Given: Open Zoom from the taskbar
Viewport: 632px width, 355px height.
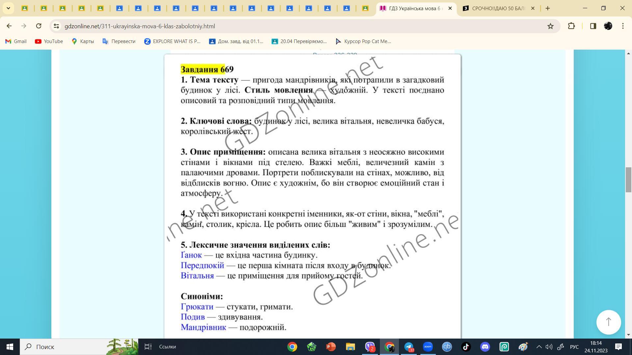Looking at the screenshot, I should [x=428, y=347].
